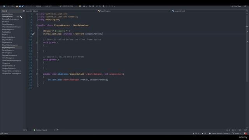Pin the DamageText.cs tab
249x140 pixels.
(x=18, y=16)
